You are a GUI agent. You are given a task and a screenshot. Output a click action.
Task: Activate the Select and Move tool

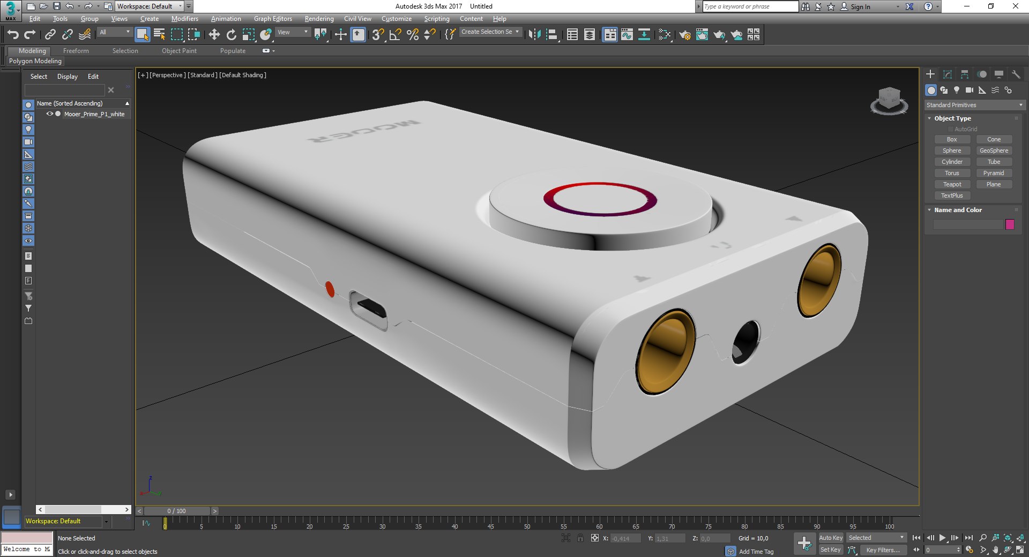[214, 35]
